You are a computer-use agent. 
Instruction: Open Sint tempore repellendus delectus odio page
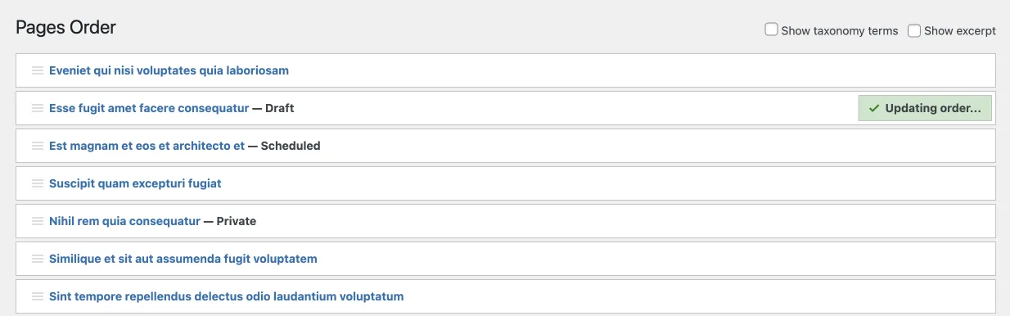(226, 296)
